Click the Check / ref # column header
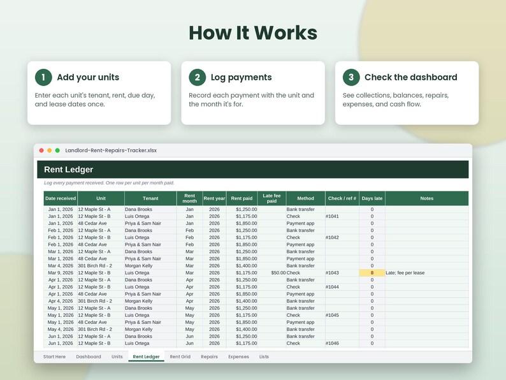This screenshot has height=380, width=506. pyautogui.click(x=342, y=198)
